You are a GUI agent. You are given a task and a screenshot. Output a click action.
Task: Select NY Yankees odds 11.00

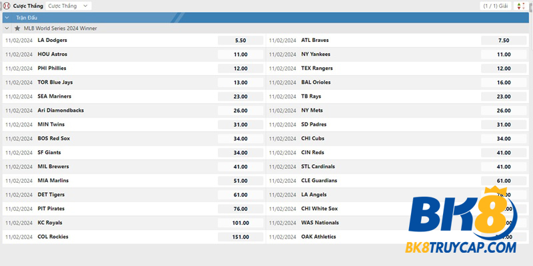504,55
